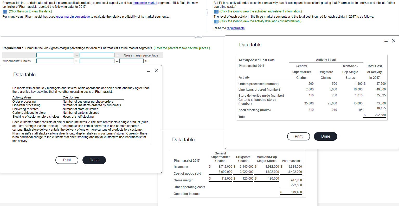Click Done in activity area data table
The width and height of the screenshot is (399, 206).
click(94, 160)
